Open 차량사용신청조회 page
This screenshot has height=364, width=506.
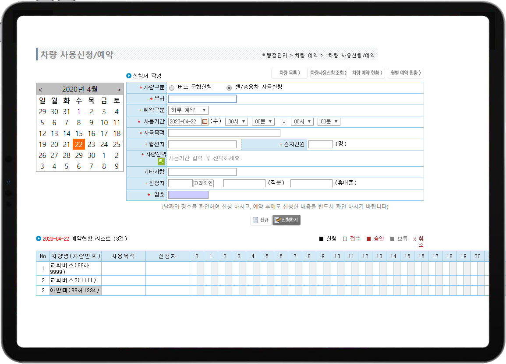329,73
